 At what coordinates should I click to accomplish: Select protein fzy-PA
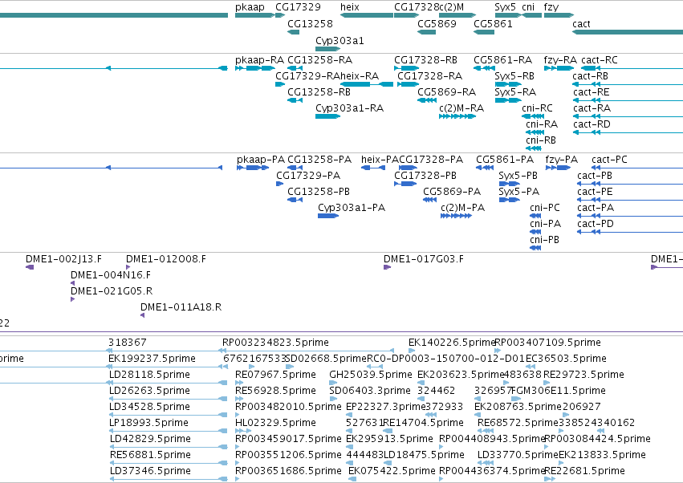[x=562, y=160]
